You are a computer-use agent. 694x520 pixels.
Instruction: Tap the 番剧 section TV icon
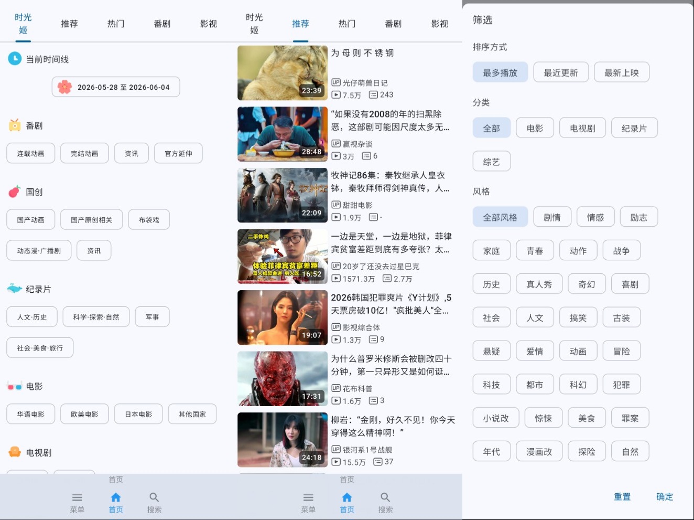[15, 125]
